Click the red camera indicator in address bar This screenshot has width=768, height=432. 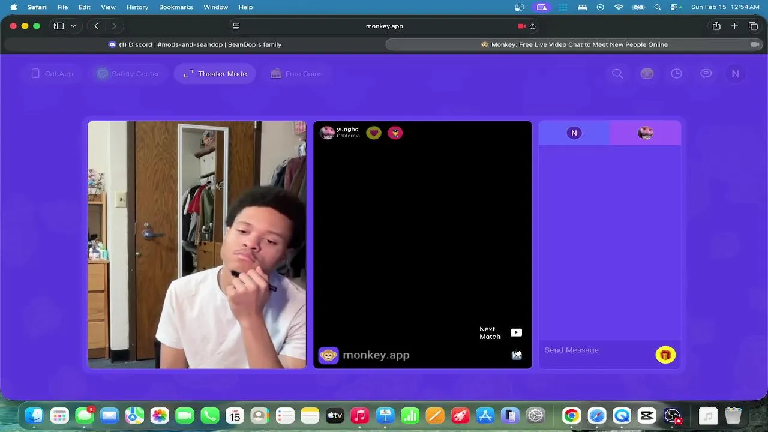pos(521,26)
